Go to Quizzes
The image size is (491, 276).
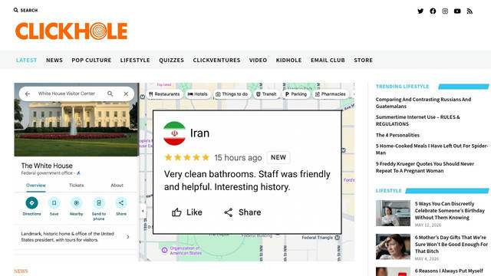[171, 60]
